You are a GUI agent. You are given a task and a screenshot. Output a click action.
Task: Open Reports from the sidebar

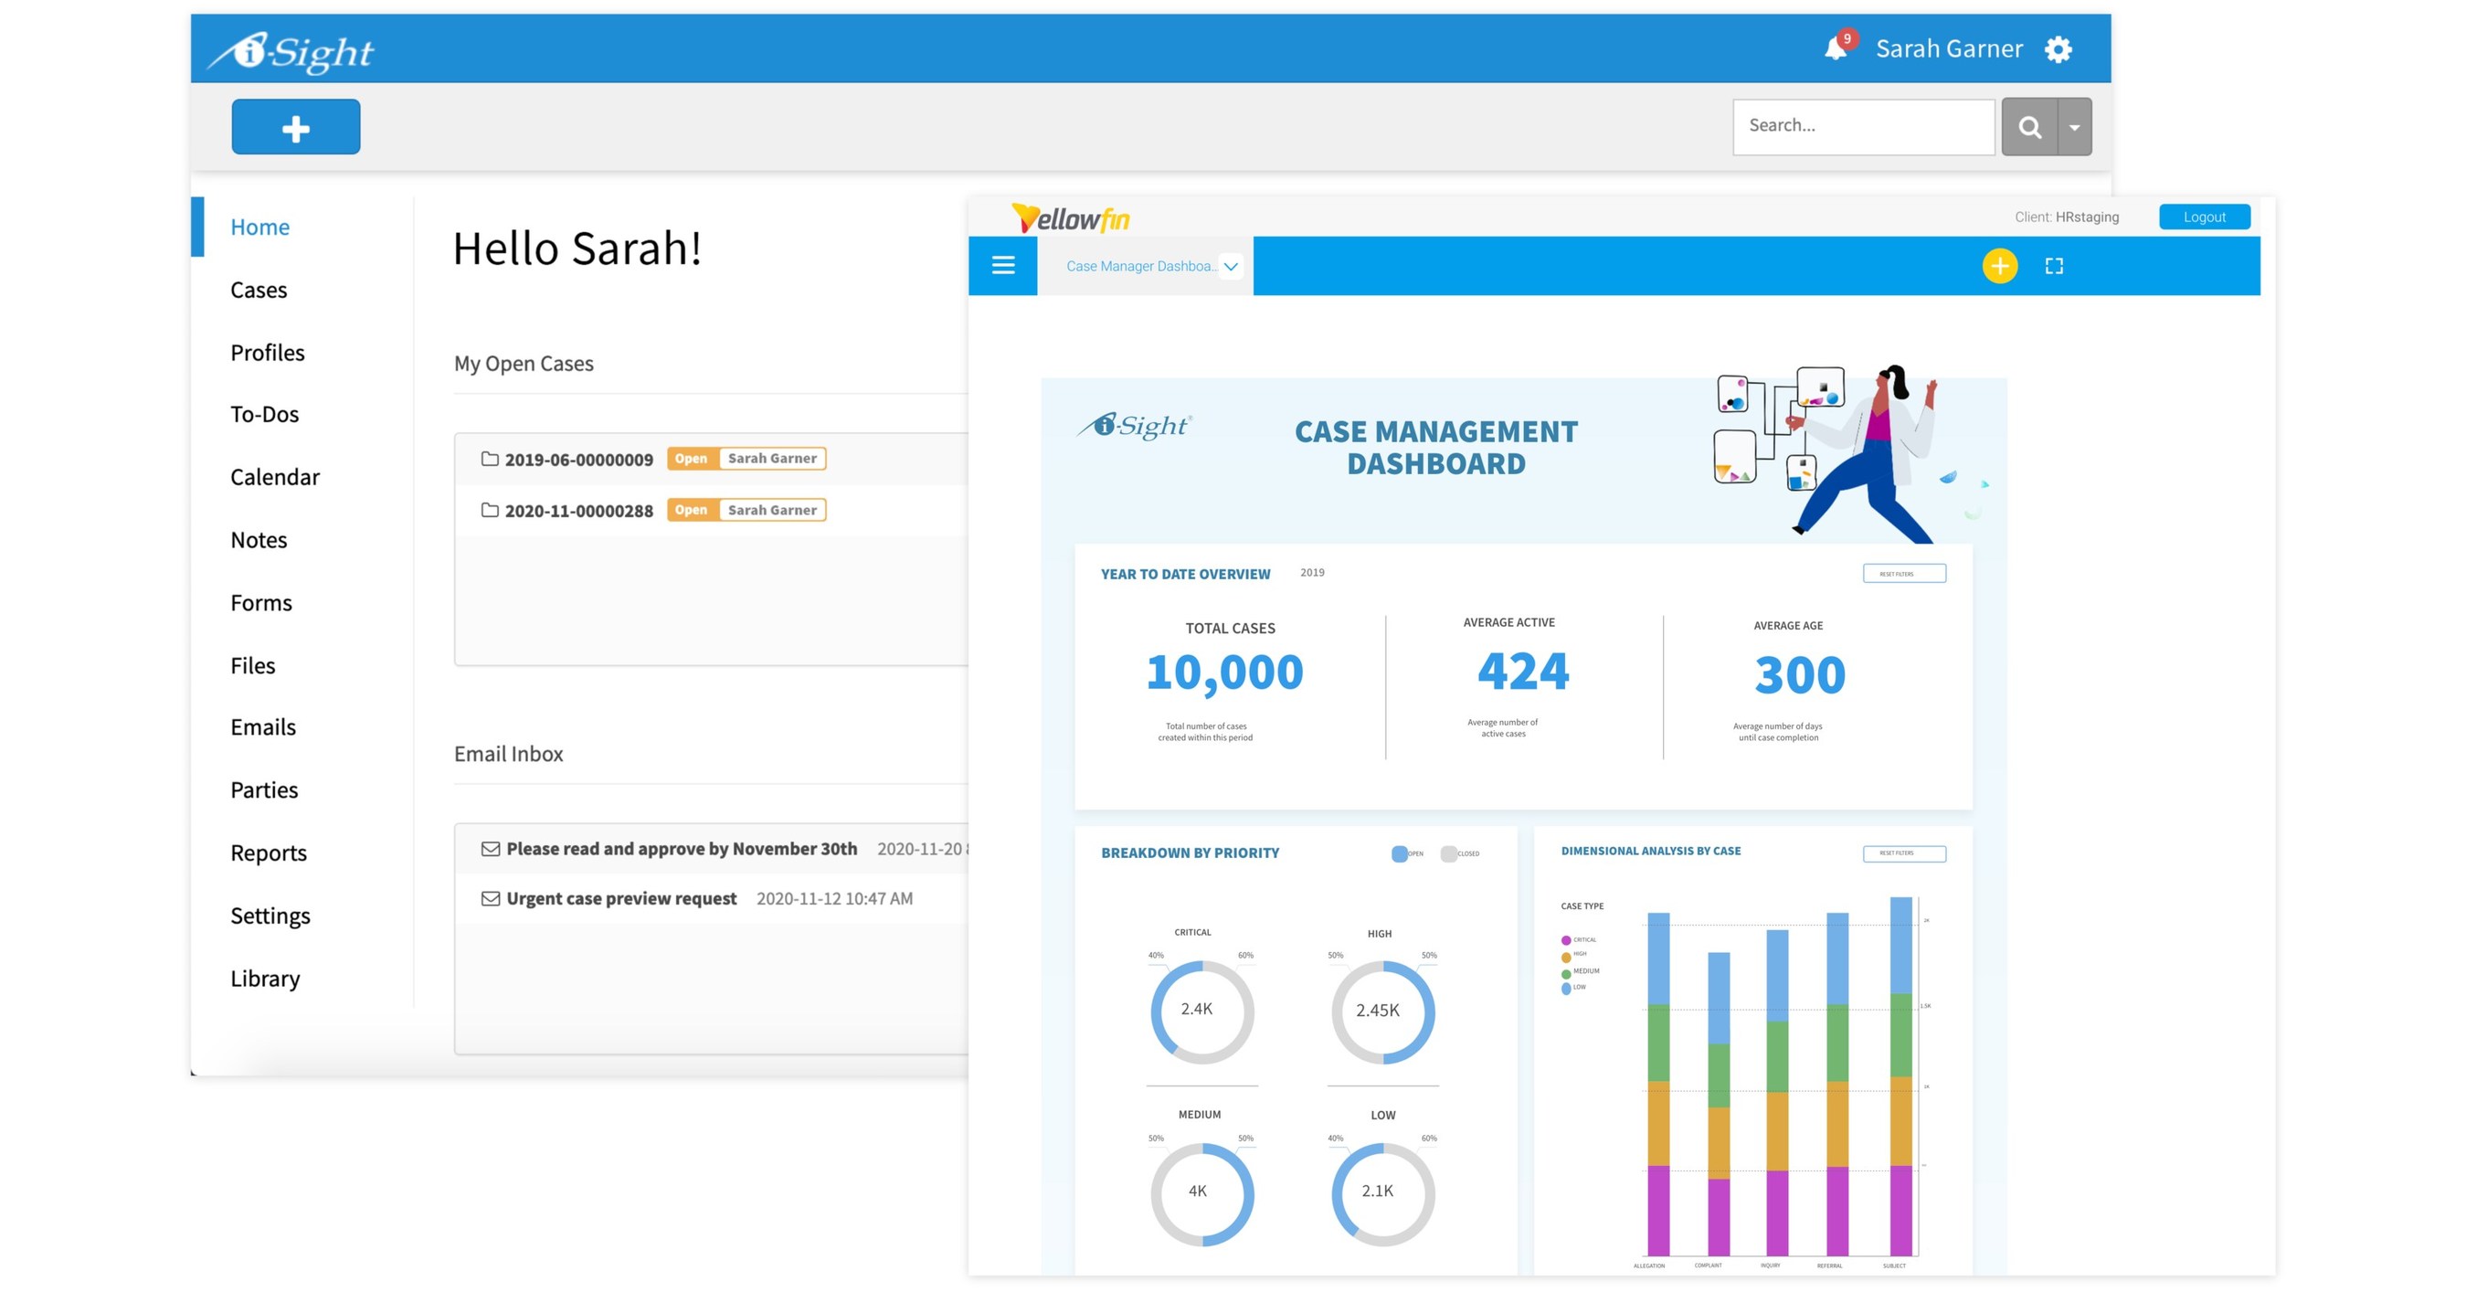(268, 853)
